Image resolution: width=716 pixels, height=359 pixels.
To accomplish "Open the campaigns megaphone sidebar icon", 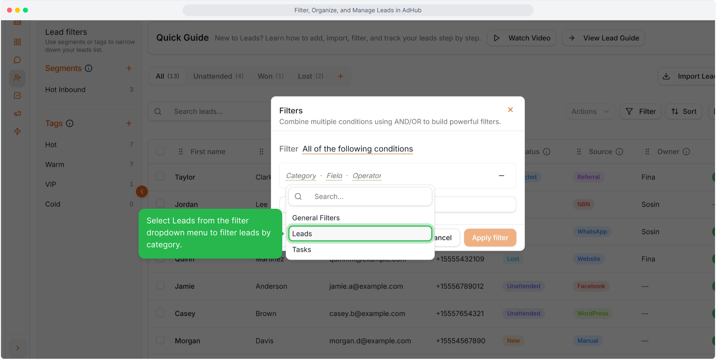I will 17,114.
